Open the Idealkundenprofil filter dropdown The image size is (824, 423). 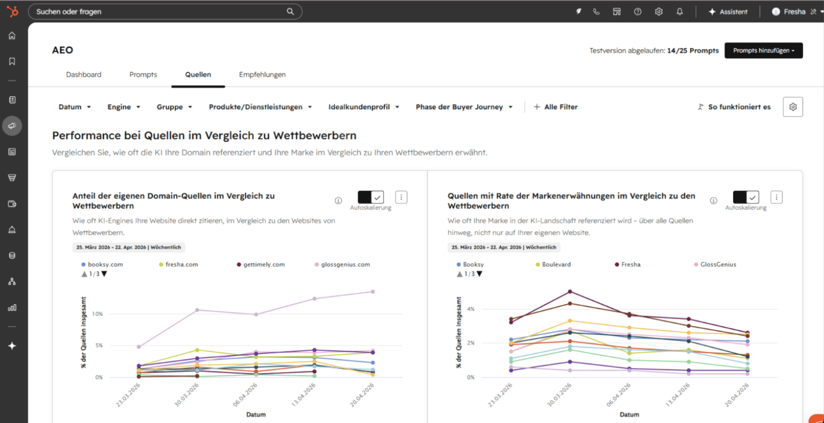(x=364, y=107)
